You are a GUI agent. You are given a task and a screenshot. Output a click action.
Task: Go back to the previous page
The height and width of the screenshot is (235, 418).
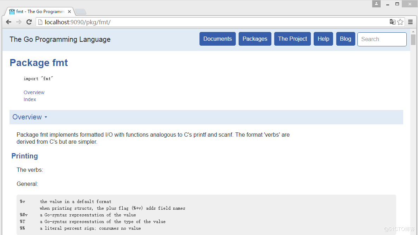point(8,22)
